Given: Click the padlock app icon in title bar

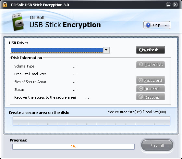Looking at the screenshot, I should pyautogui.click(x=5, y=5).
